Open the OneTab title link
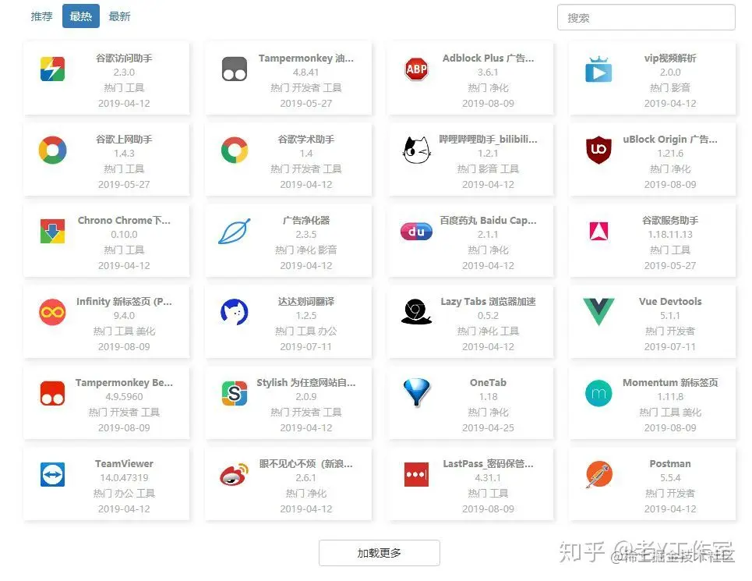The height and width of the screenshot is (581, 752). pos(488,382)
